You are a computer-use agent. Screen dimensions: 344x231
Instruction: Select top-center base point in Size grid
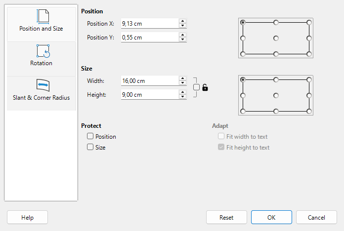coord(276,79)
